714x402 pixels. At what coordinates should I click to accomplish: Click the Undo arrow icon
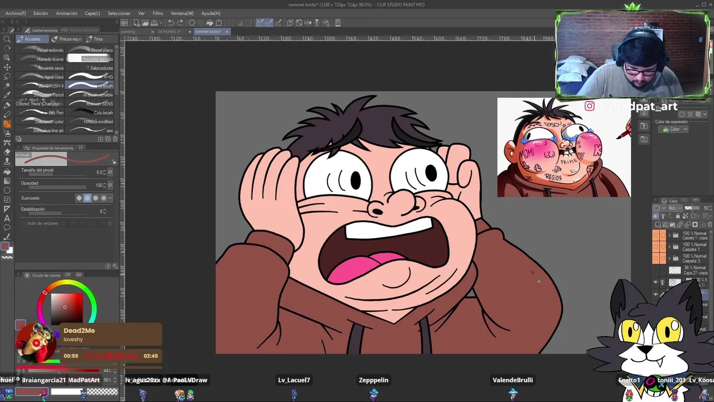pos(171,23)
